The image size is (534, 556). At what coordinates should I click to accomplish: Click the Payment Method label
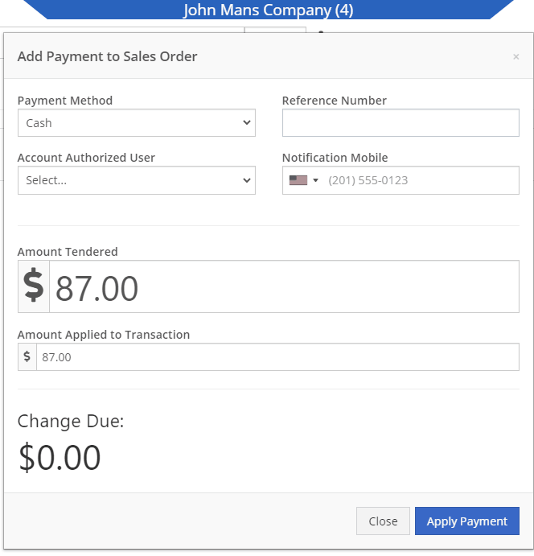tap(65, 101)
